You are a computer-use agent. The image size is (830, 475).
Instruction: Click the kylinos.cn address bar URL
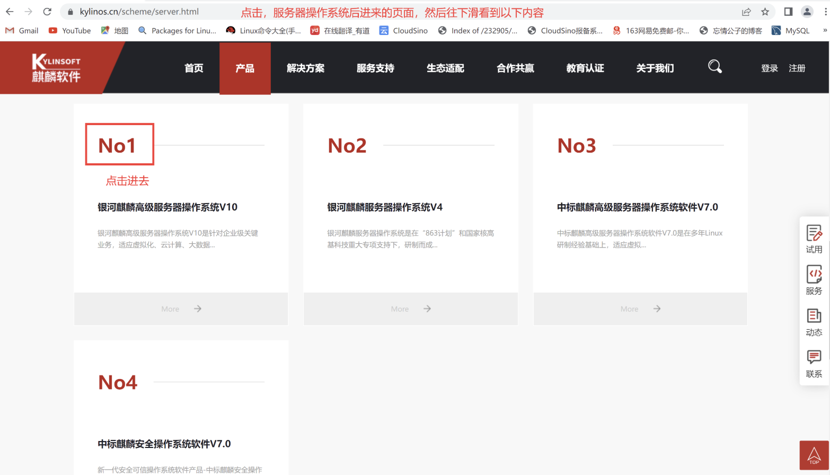[139, 12]
